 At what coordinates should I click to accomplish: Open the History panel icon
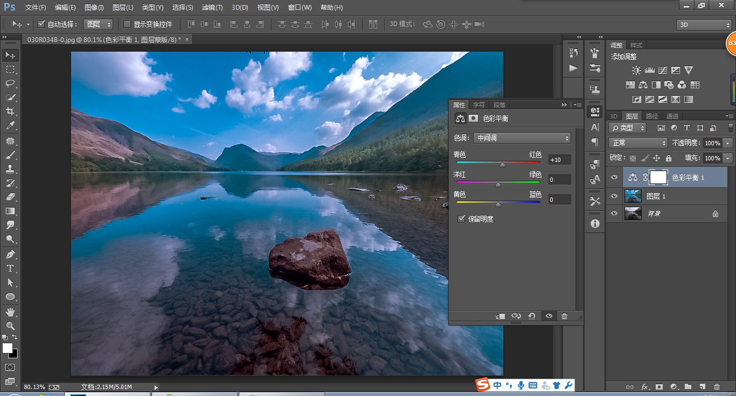click(574, 52)
